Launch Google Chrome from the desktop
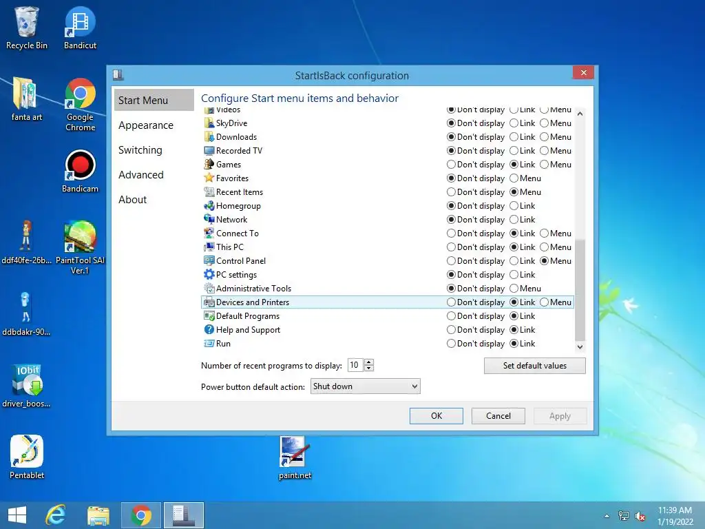Image resolution: width=705 pixels, height=529 pixels. [x=80, y=105]
